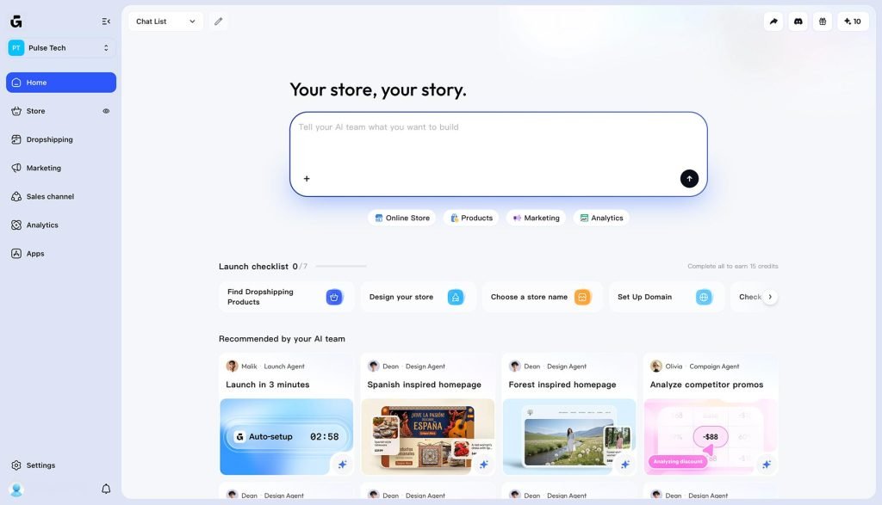
Task: Open the Chat List dropdown
Action: click(x=165, y=22)
